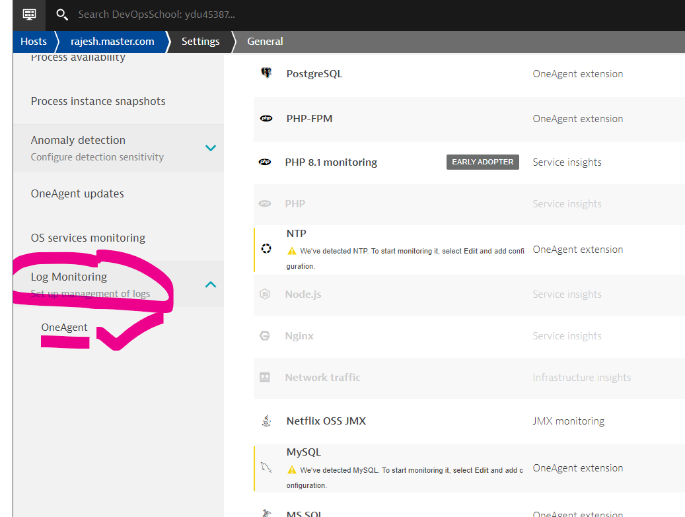685x517 pixels.
Task: Click the PHP 8.1 monitoring logo icon
Action: coord(265,162)
